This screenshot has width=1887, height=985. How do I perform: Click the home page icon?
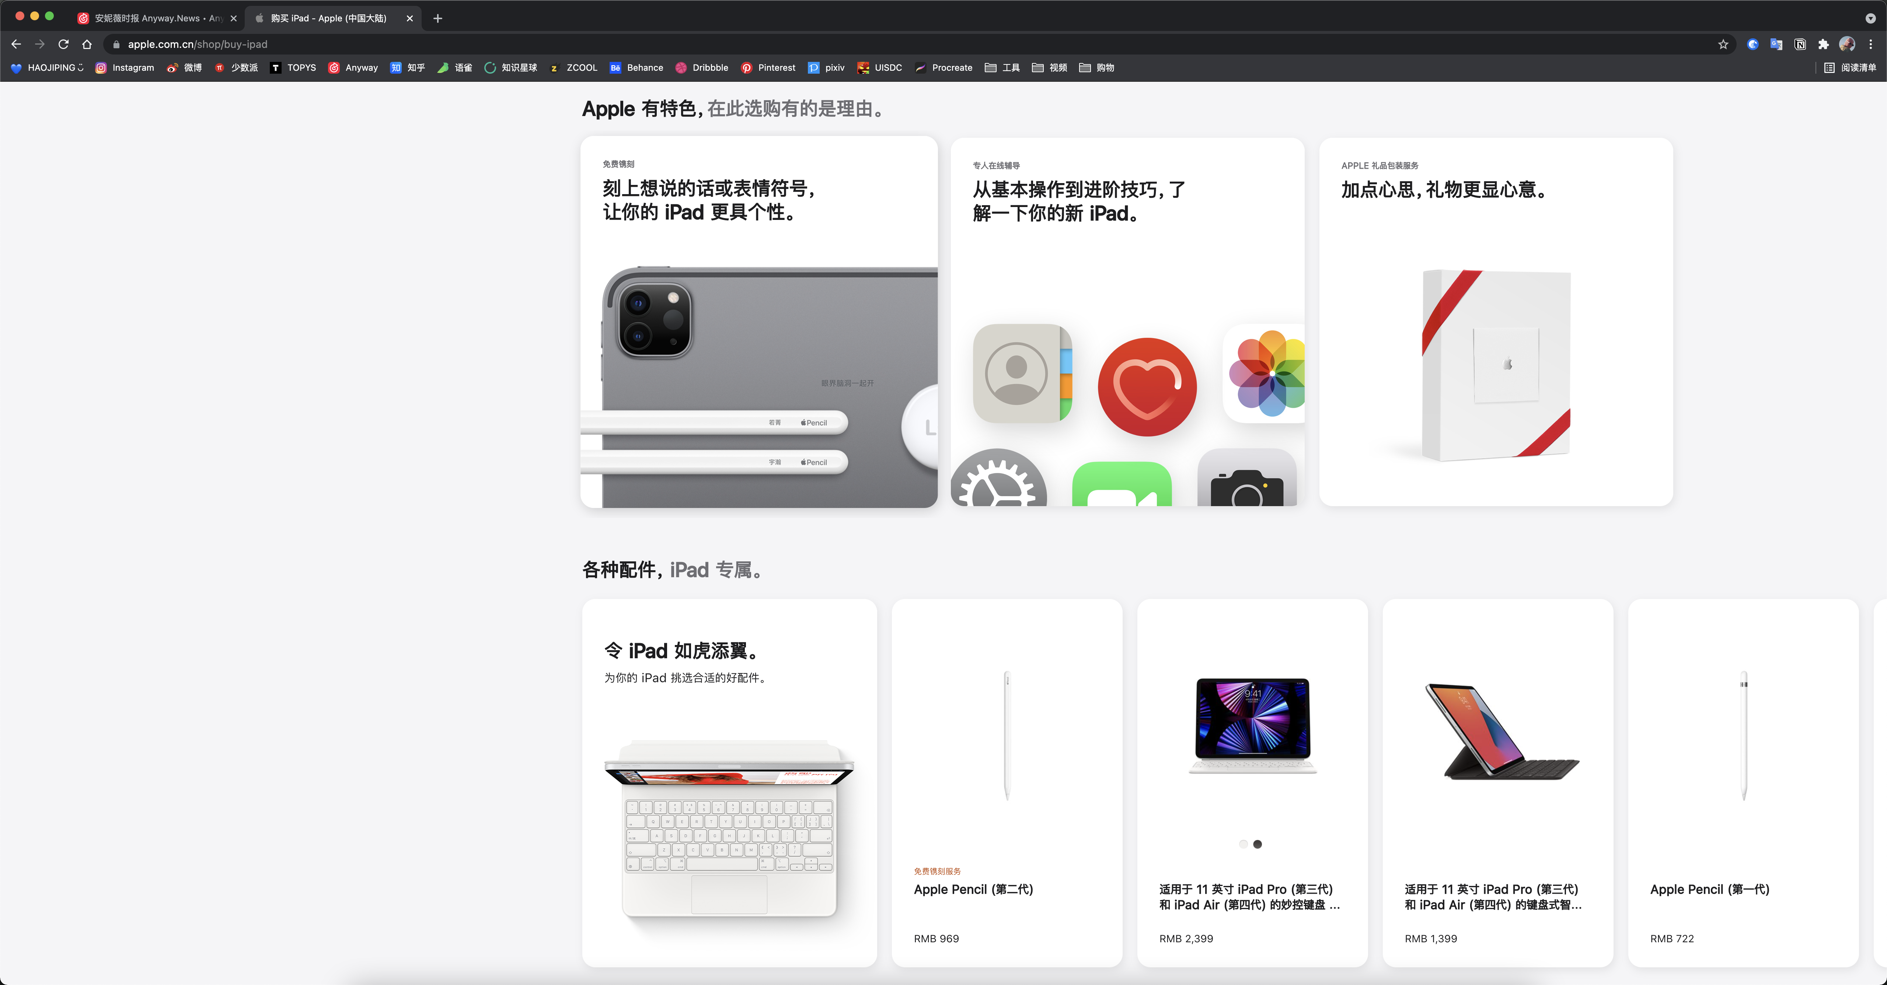[x=87, y=44]
